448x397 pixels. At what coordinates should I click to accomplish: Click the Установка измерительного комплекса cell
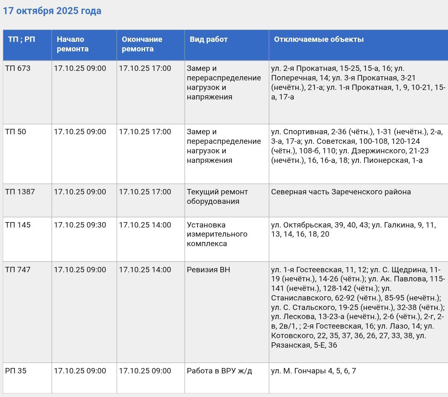(x=217, y=235)
